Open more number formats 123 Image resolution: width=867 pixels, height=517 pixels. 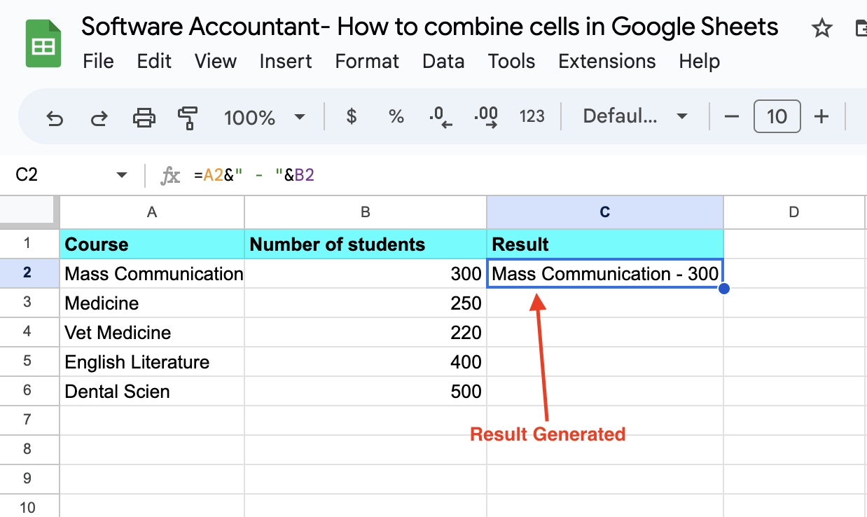click(x=532, y=116)
